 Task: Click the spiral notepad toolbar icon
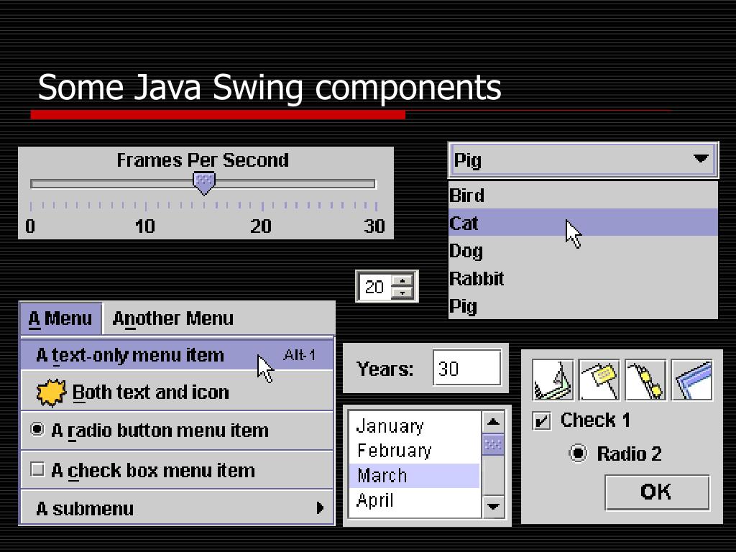coord(553,380)
